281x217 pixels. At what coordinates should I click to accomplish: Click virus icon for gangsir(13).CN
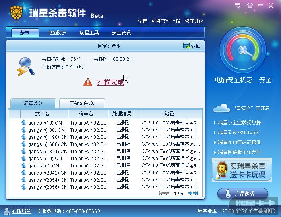pyautogui.click(x=24, y=123)
